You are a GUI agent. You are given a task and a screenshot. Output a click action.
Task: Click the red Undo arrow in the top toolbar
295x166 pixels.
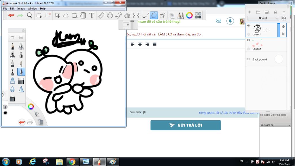(11, 16)
